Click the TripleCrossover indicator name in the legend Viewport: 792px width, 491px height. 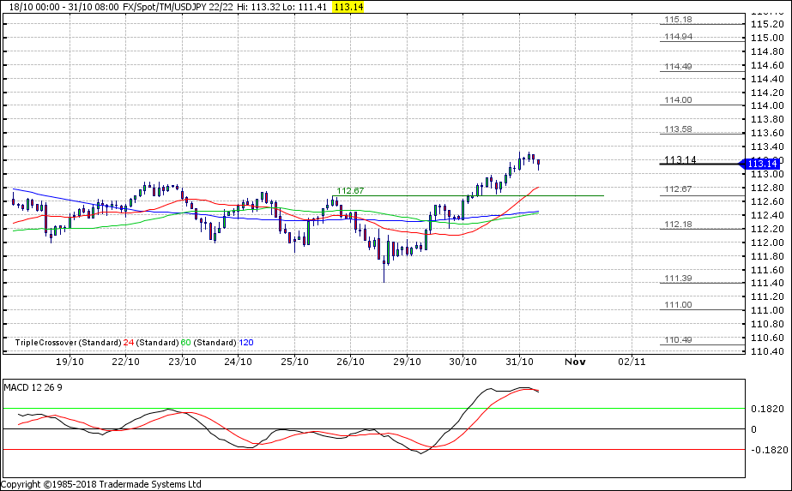tap(46, 343)
